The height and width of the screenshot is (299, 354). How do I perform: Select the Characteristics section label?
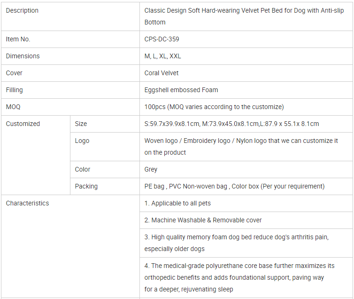pos(27,204)
